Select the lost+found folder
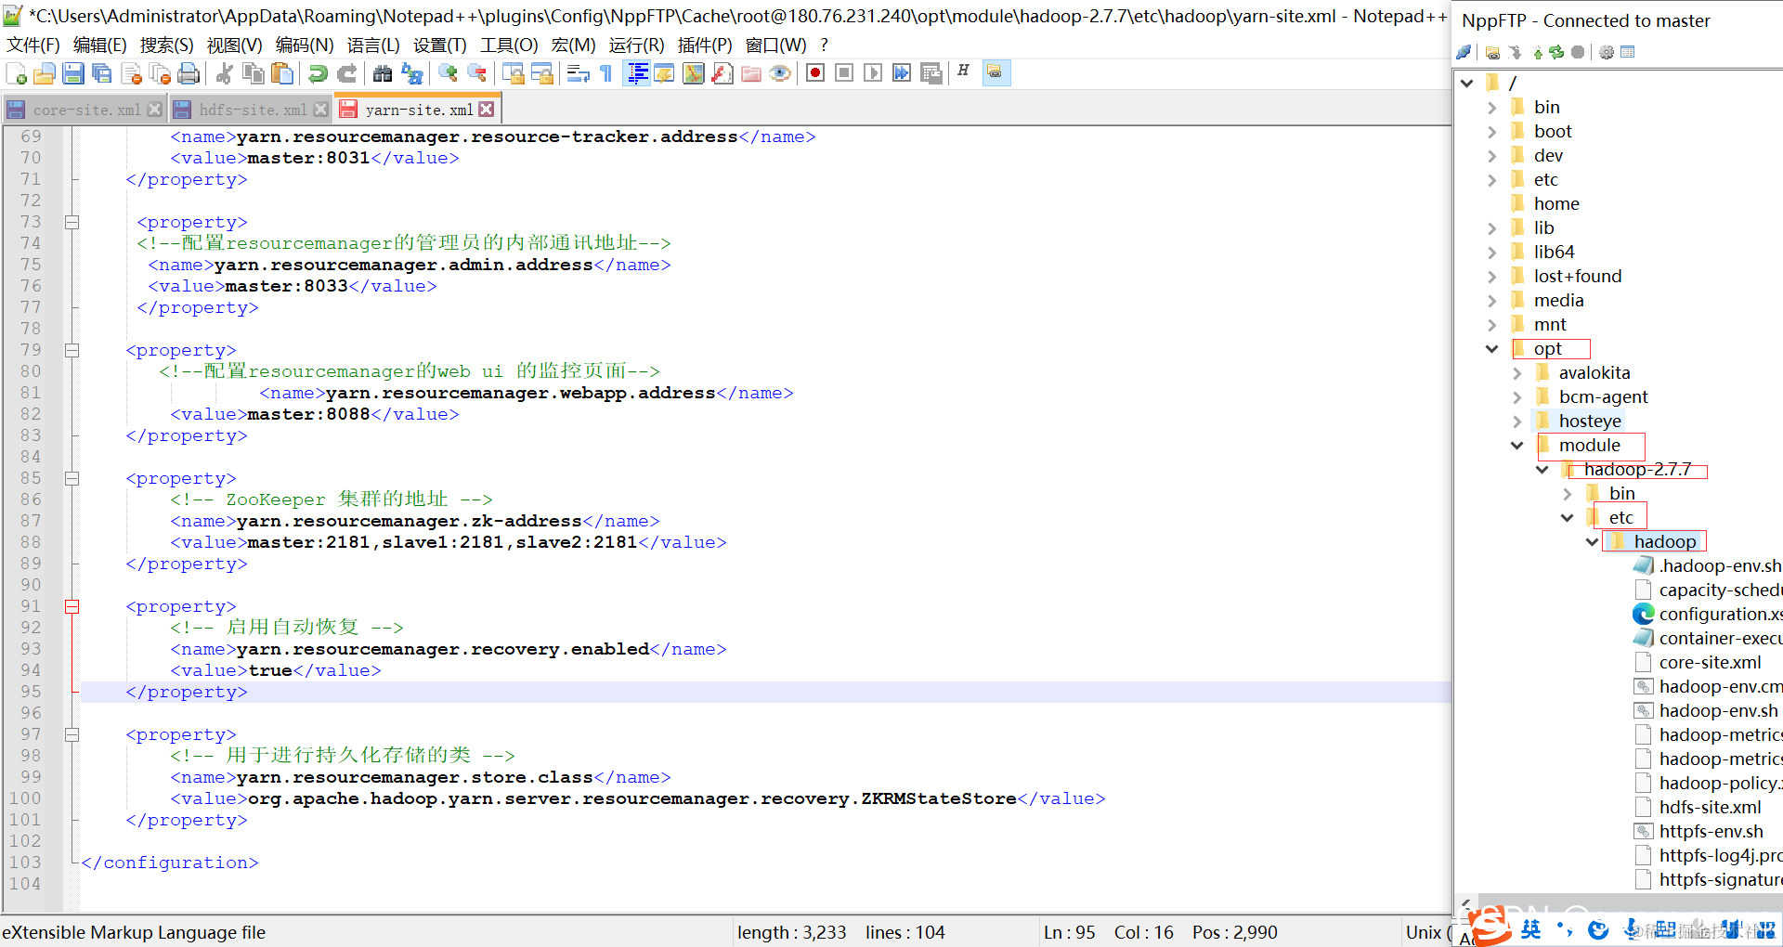Image resolution: width=1783 pixels, height=947 pixels. pos(1578,276)
